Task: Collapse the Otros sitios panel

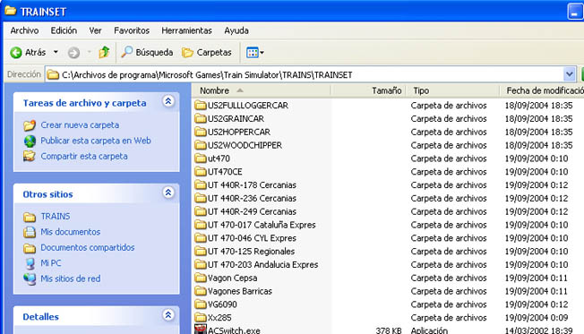Action: pos(168,193)
